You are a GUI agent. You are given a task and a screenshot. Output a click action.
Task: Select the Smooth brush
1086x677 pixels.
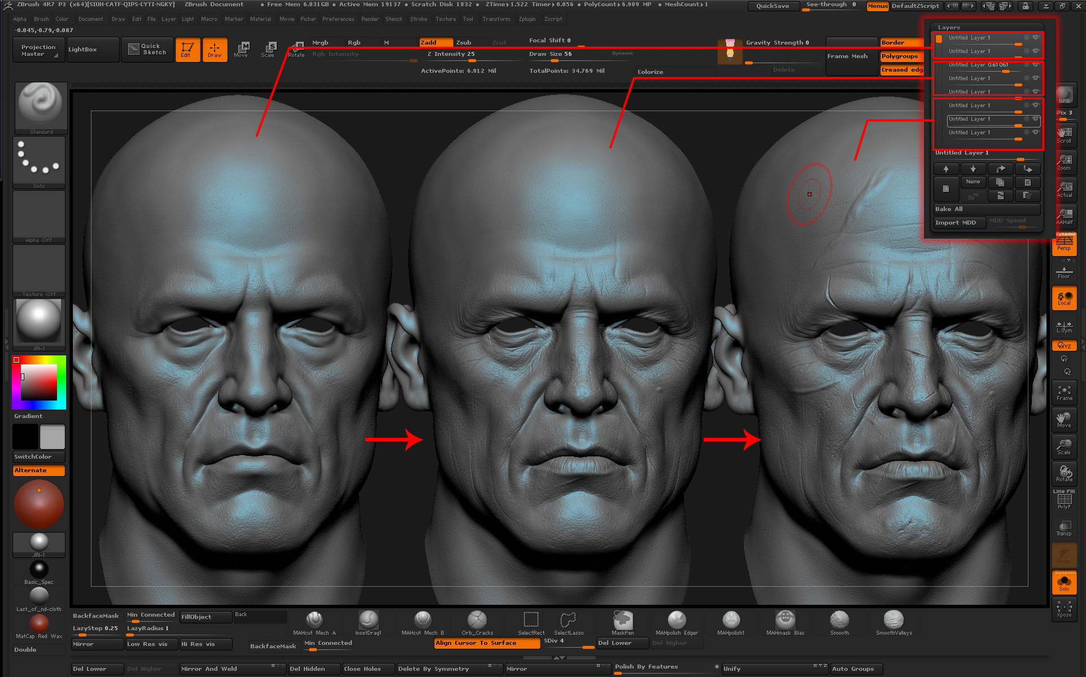(839, 623)
